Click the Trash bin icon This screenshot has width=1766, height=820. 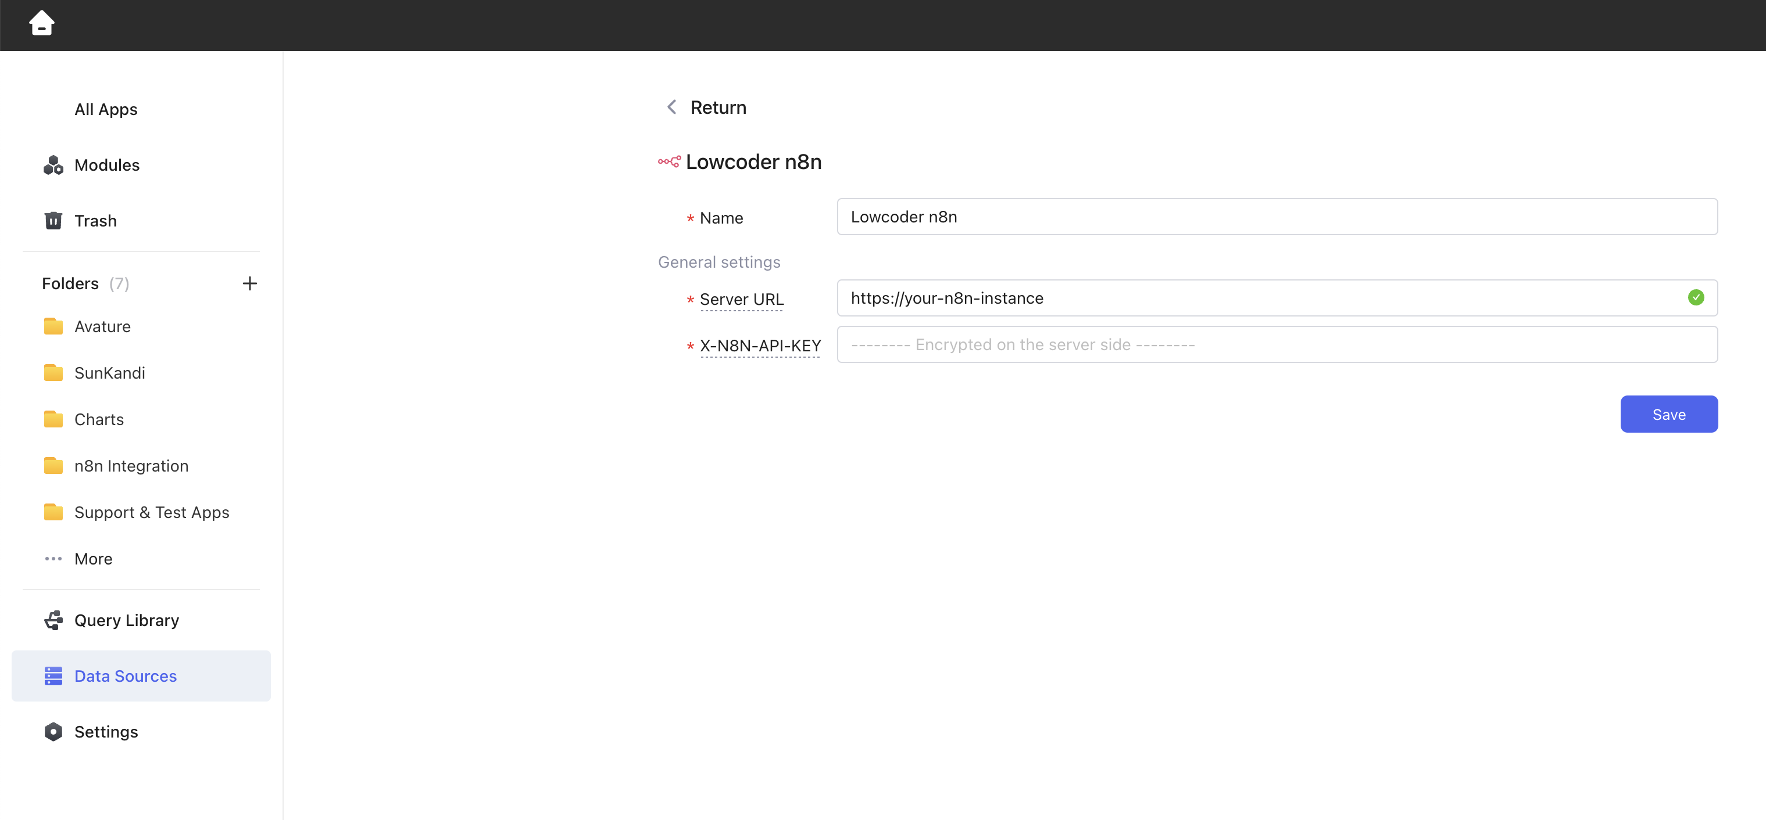point(53,221)
